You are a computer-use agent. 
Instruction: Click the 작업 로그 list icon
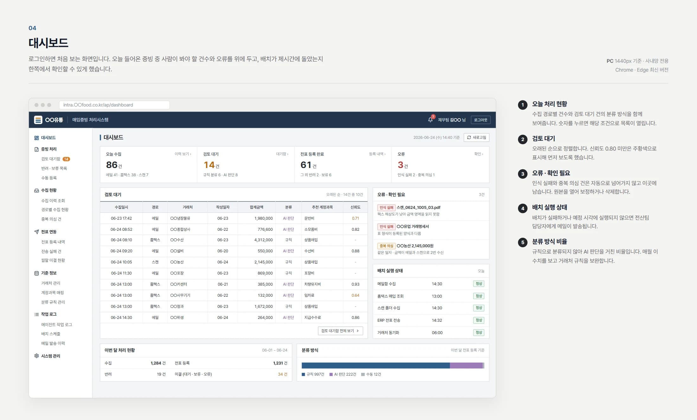[36, 314]
